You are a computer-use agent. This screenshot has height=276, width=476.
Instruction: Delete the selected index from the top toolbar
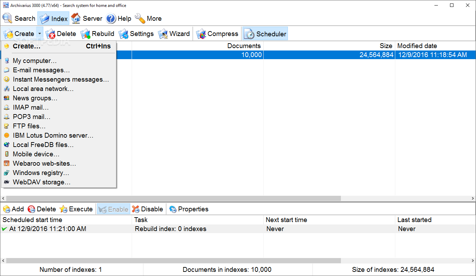click(x=61, y=34)
